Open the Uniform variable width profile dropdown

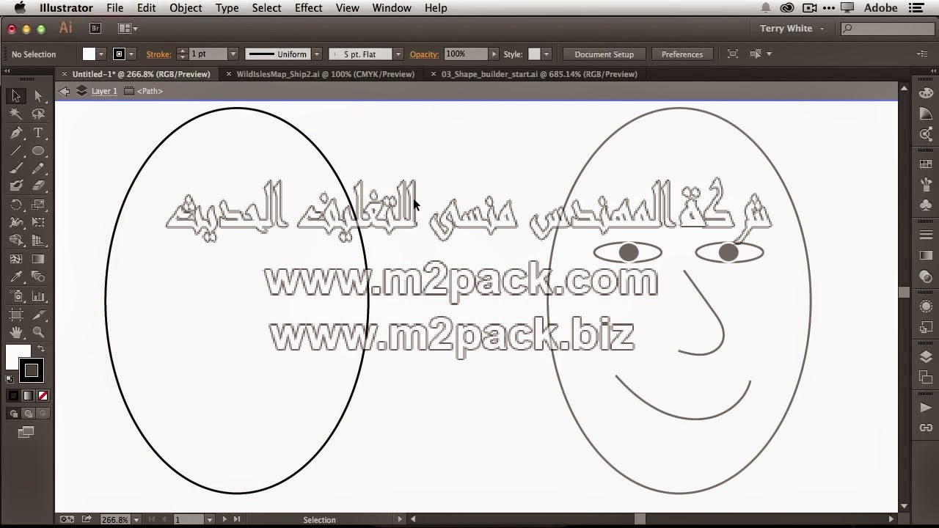tap(317, 54)
